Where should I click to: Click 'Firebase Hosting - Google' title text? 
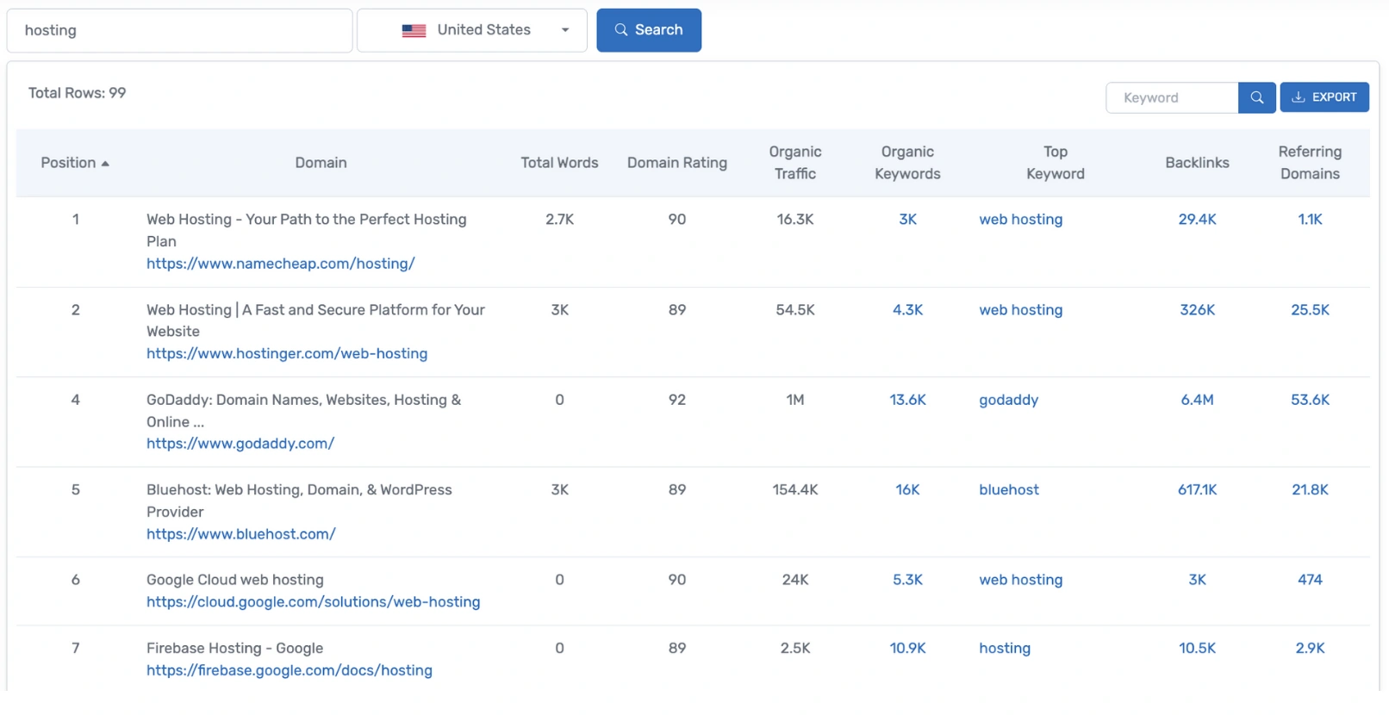coord(234,649)
